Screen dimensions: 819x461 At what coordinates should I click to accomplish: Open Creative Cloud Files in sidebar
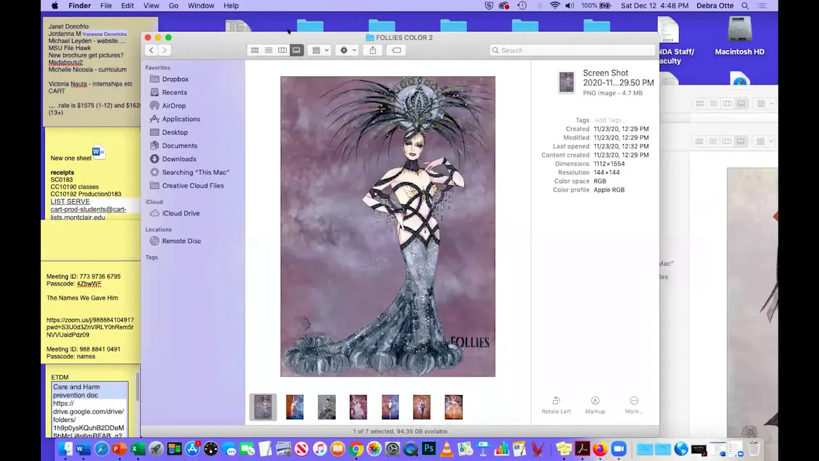[192, 186]
